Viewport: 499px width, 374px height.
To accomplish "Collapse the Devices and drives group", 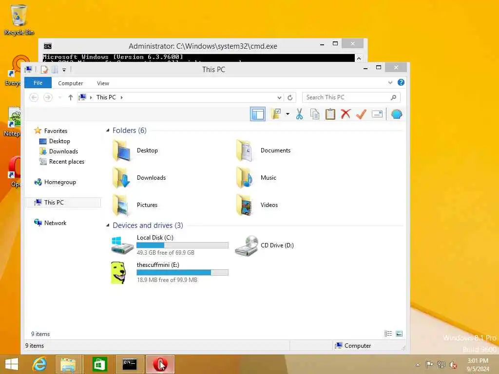I will pyautogui.click(x=108, y=225).
